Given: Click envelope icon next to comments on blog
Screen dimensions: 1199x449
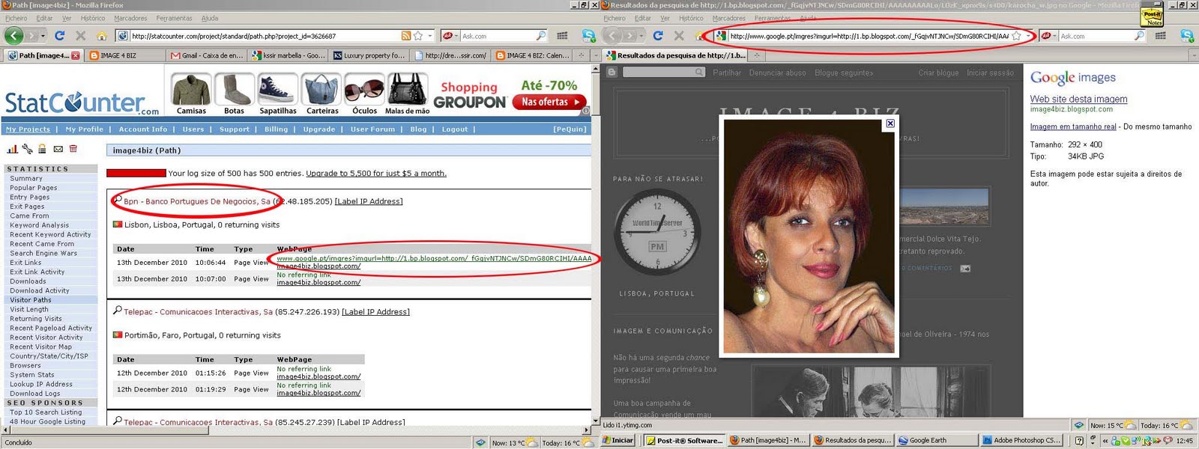Looking at the screenshot, I should (x=965, y=269).
